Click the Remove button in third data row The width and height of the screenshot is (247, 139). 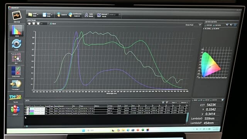[37, 113]
